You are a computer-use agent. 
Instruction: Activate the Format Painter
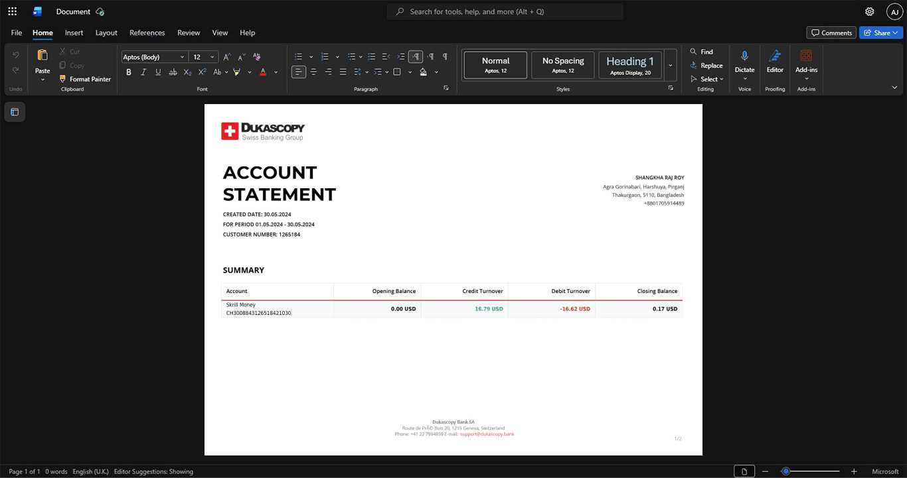tap(84, 79)
